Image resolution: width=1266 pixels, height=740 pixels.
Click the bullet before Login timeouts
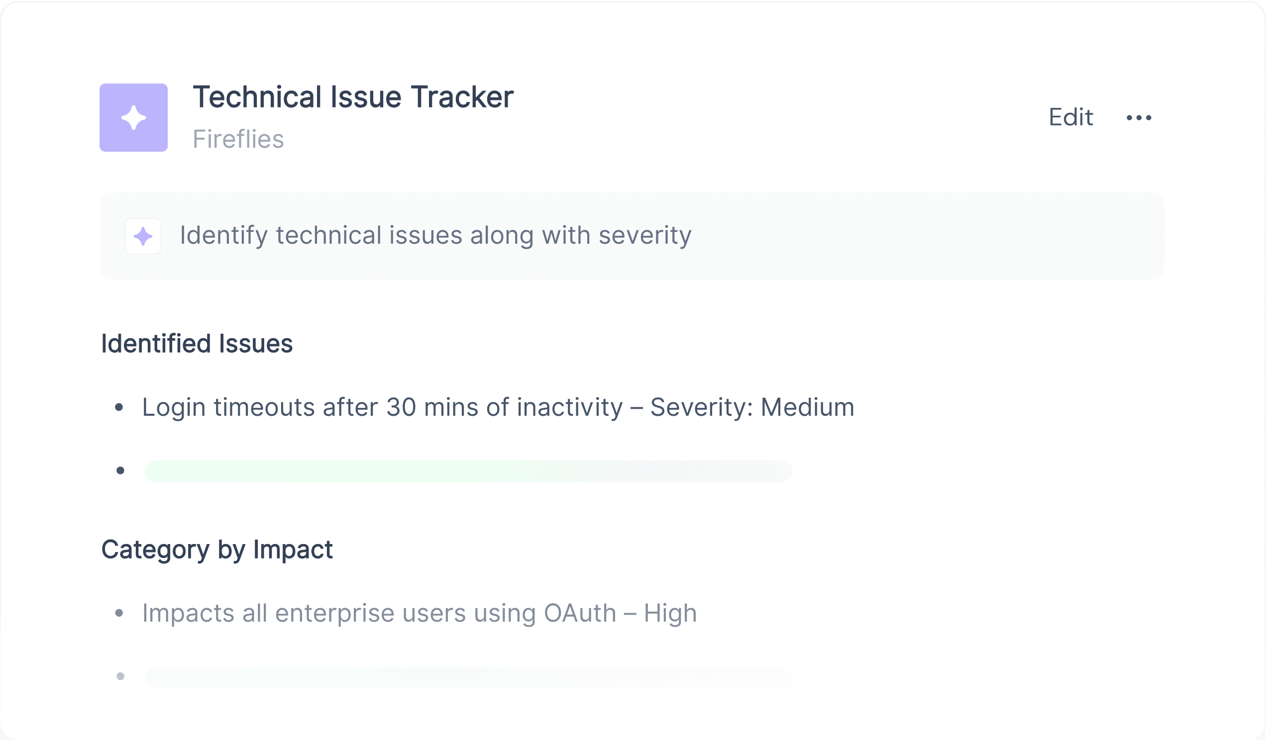[119, 407]
